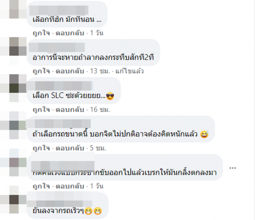Open the three-dot menu beside the braking comment

coord(233,168)
